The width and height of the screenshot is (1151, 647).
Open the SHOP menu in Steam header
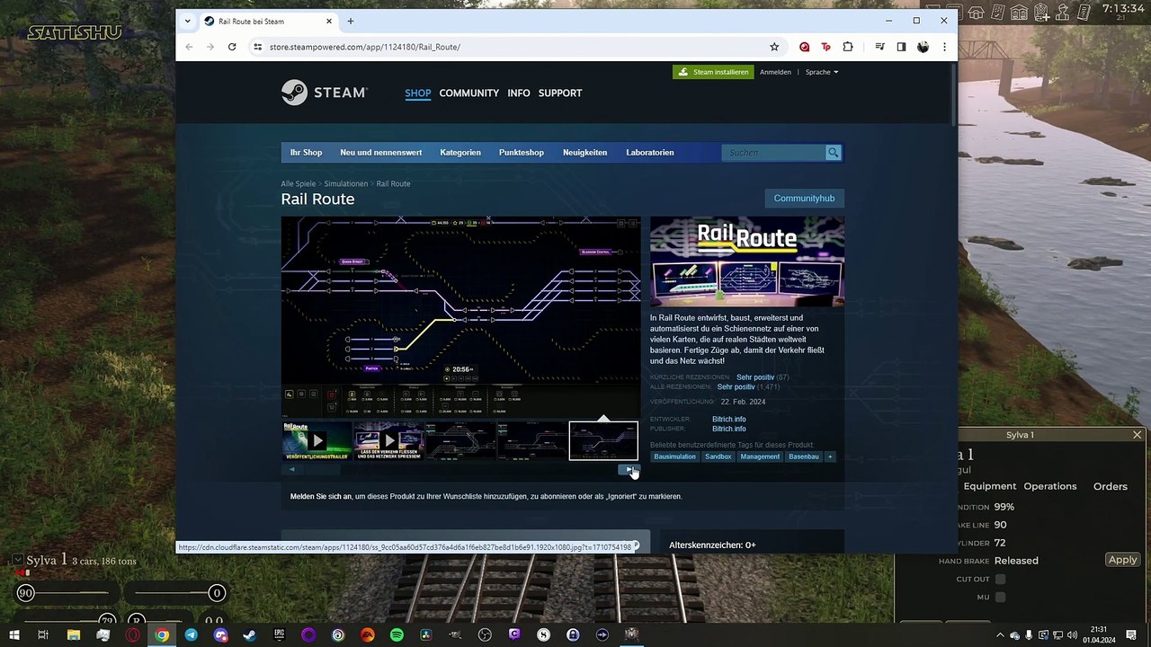point(418,93)
